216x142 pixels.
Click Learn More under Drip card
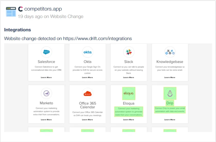click(170, 120)
